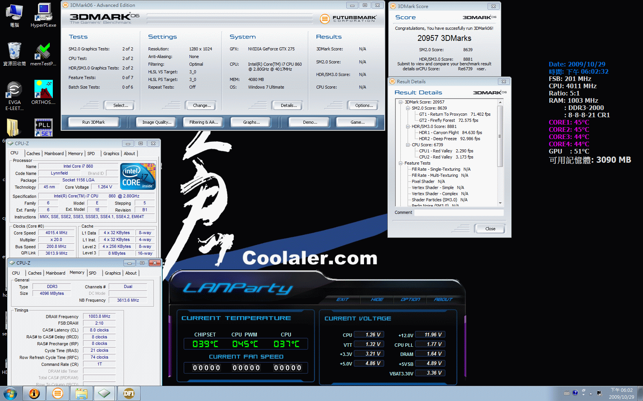
Task: Select 'GT1 - Return To Proxycon' row
Action: tap(455, 114)
